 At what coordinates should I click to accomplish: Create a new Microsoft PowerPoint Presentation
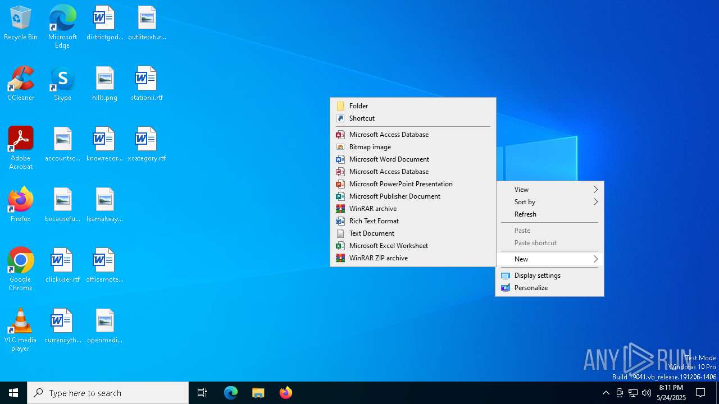[x=413, y=184]
